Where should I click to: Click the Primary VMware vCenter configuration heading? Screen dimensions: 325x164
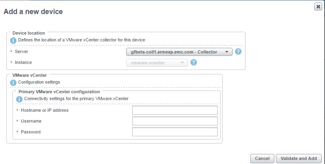tap(59, 92)
